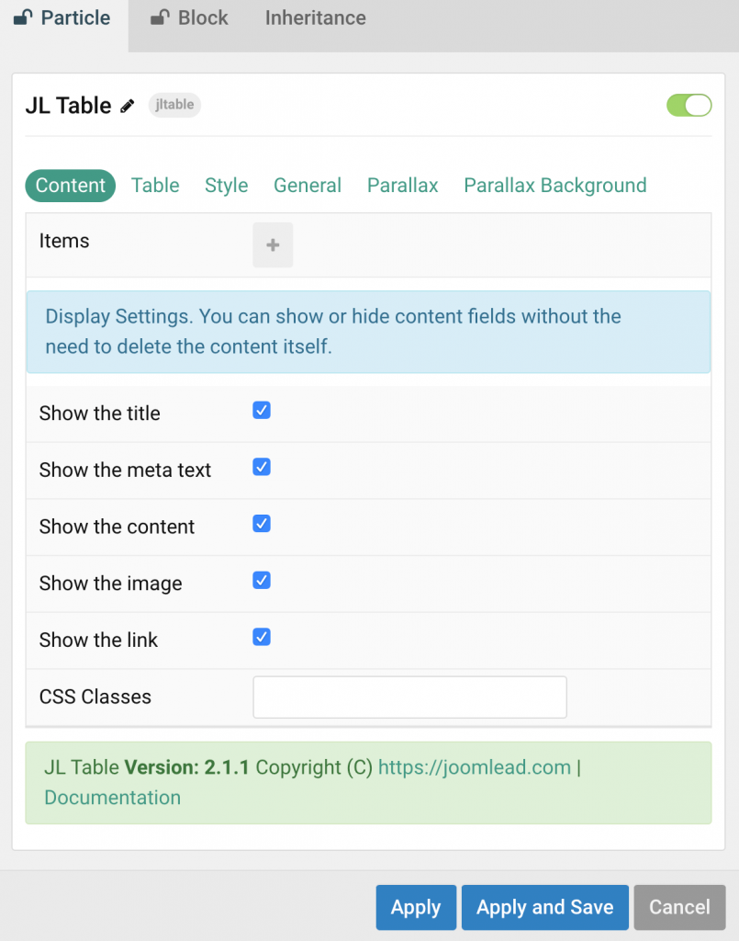The image size is (739, 941).
Task: Open the Documentation link
Action: pyautogui.click(x=112, y=797)
